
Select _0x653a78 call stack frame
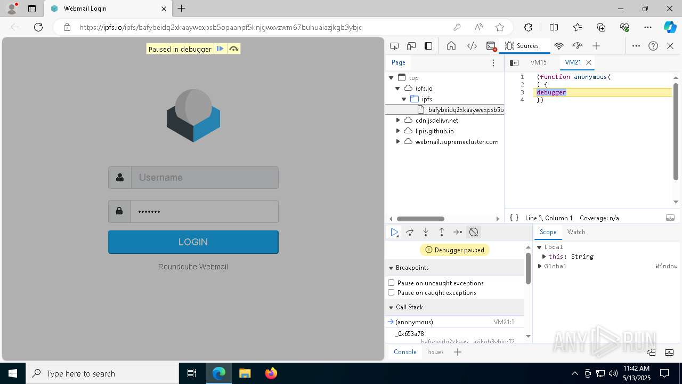point(454,337)
